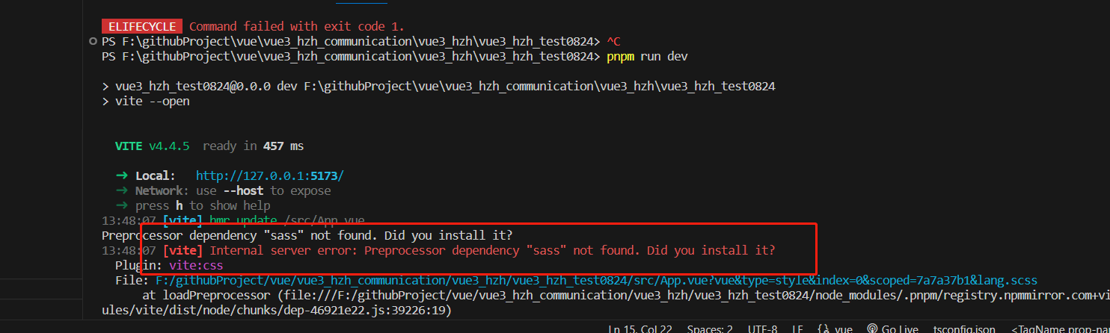The image size is (1110, 333).
Task: Click the Go Live broadcast icon
Action: (x=871, y=329)
